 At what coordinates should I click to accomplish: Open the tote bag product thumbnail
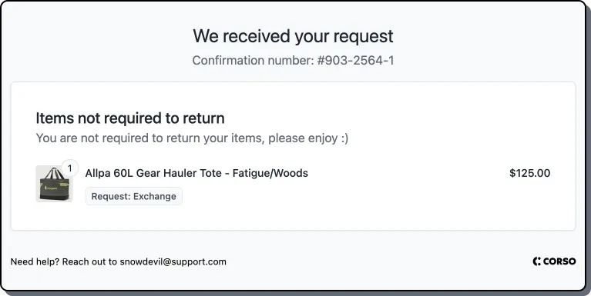point(54,184)
